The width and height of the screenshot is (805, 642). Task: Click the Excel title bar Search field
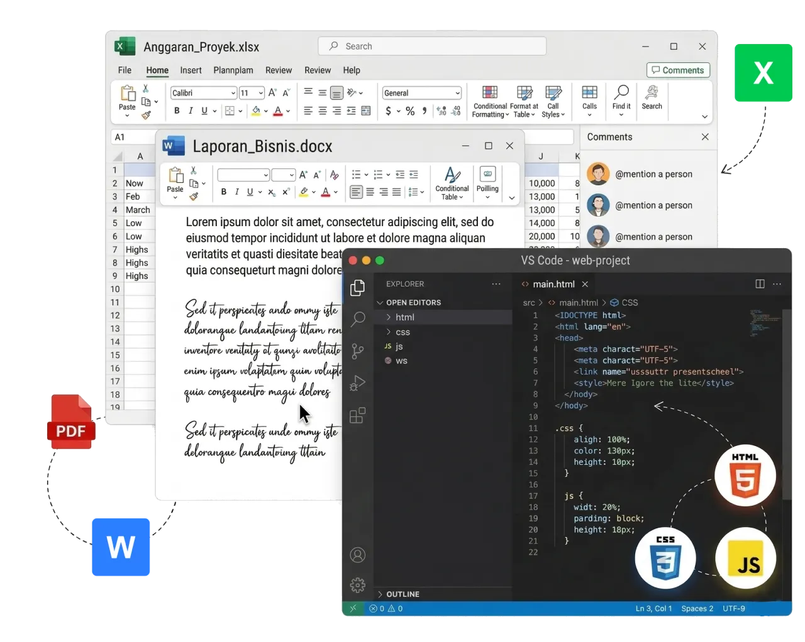click(432, 46)
